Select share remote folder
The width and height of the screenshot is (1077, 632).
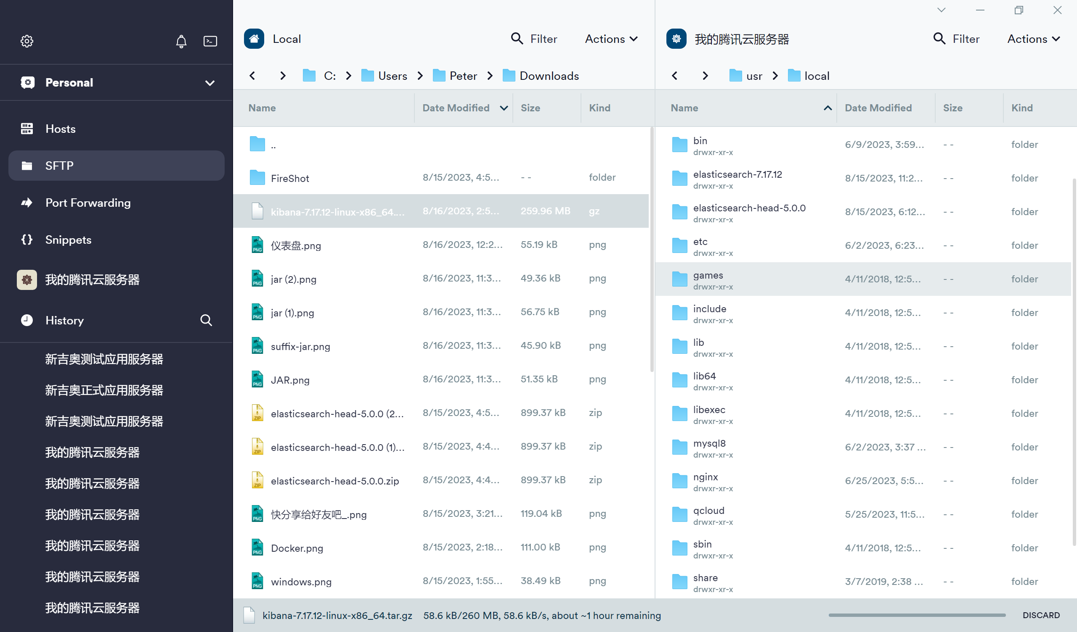(863, 582)
